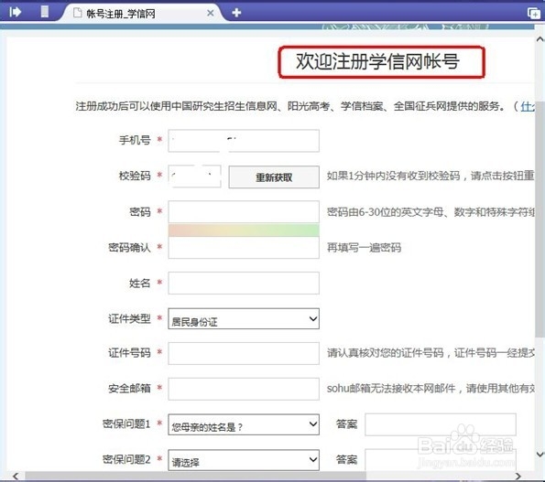Click the window stack icon at top right
Screen dimensions: 545x482
point(533,13)
